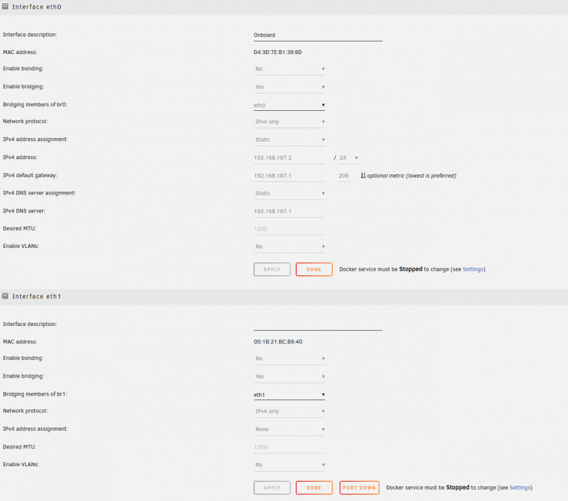Click the PORT DOWN button
This screenshot has height=501, width=568.
(360, 488)
